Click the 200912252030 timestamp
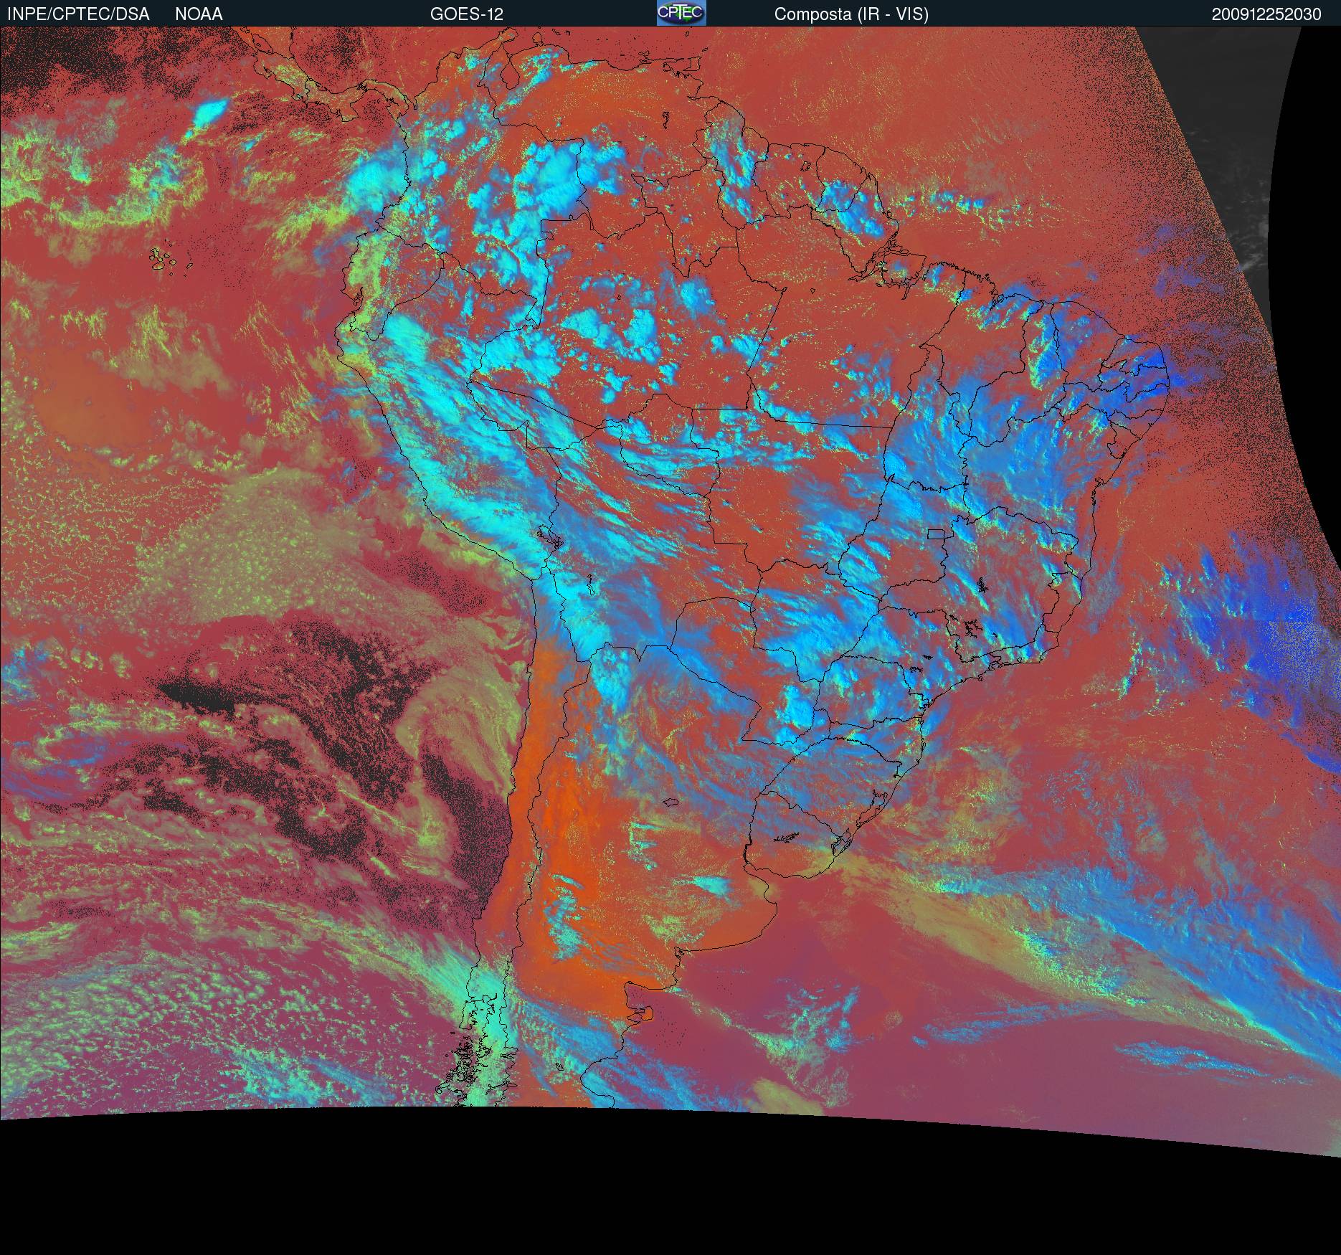This screenshot has width=1341, height=1255. coord(1266,14)
